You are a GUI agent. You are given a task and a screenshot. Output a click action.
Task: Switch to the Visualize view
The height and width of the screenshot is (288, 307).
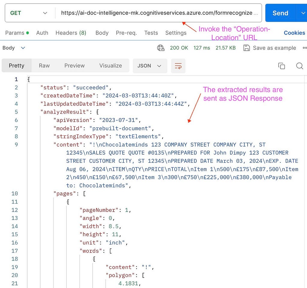click(x=110, y=66)
